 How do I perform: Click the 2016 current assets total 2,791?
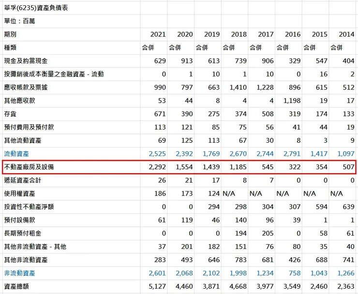(x=292, y=154)
